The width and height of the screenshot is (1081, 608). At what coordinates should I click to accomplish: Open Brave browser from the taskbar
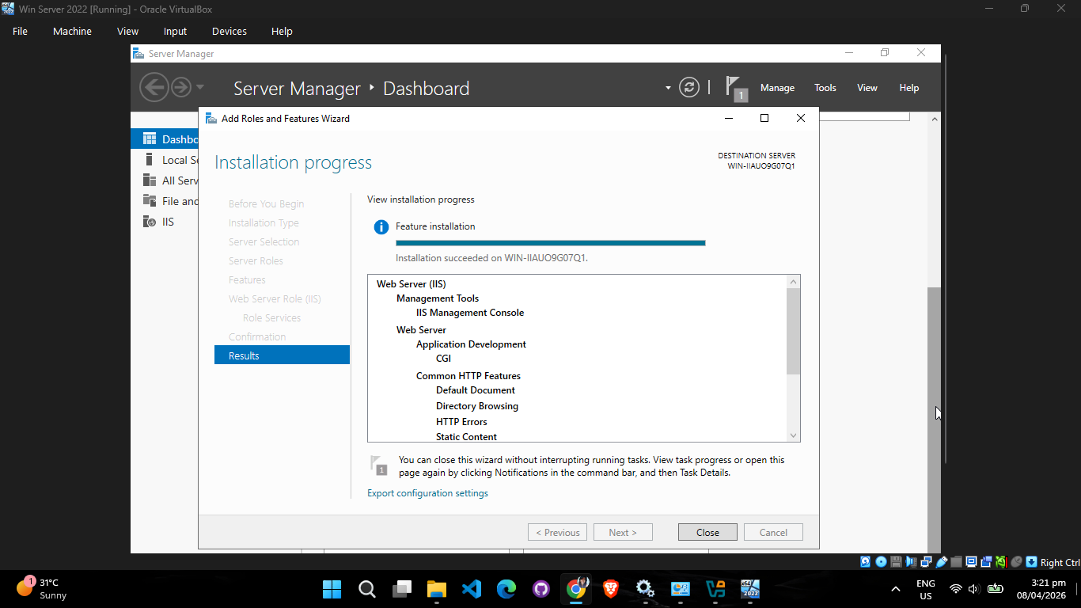611,589
